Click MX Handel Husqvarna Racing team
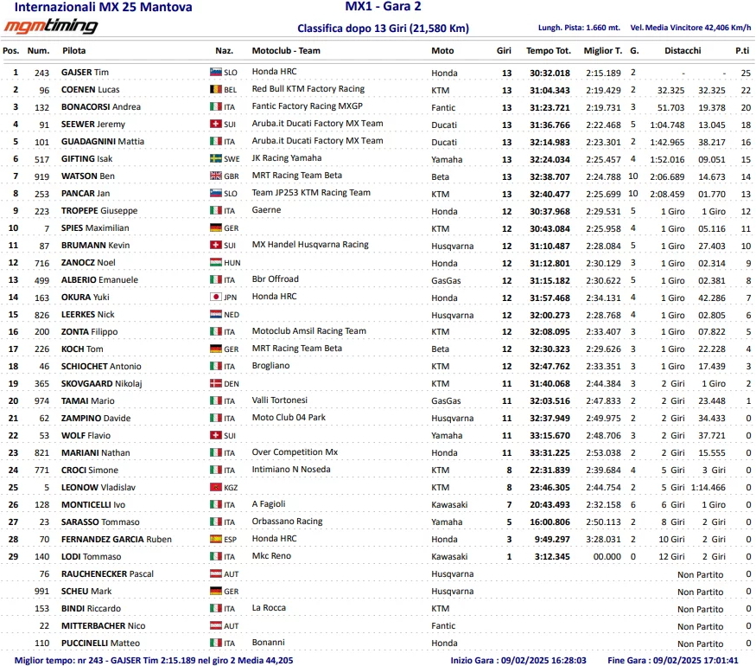 (310, 245)
